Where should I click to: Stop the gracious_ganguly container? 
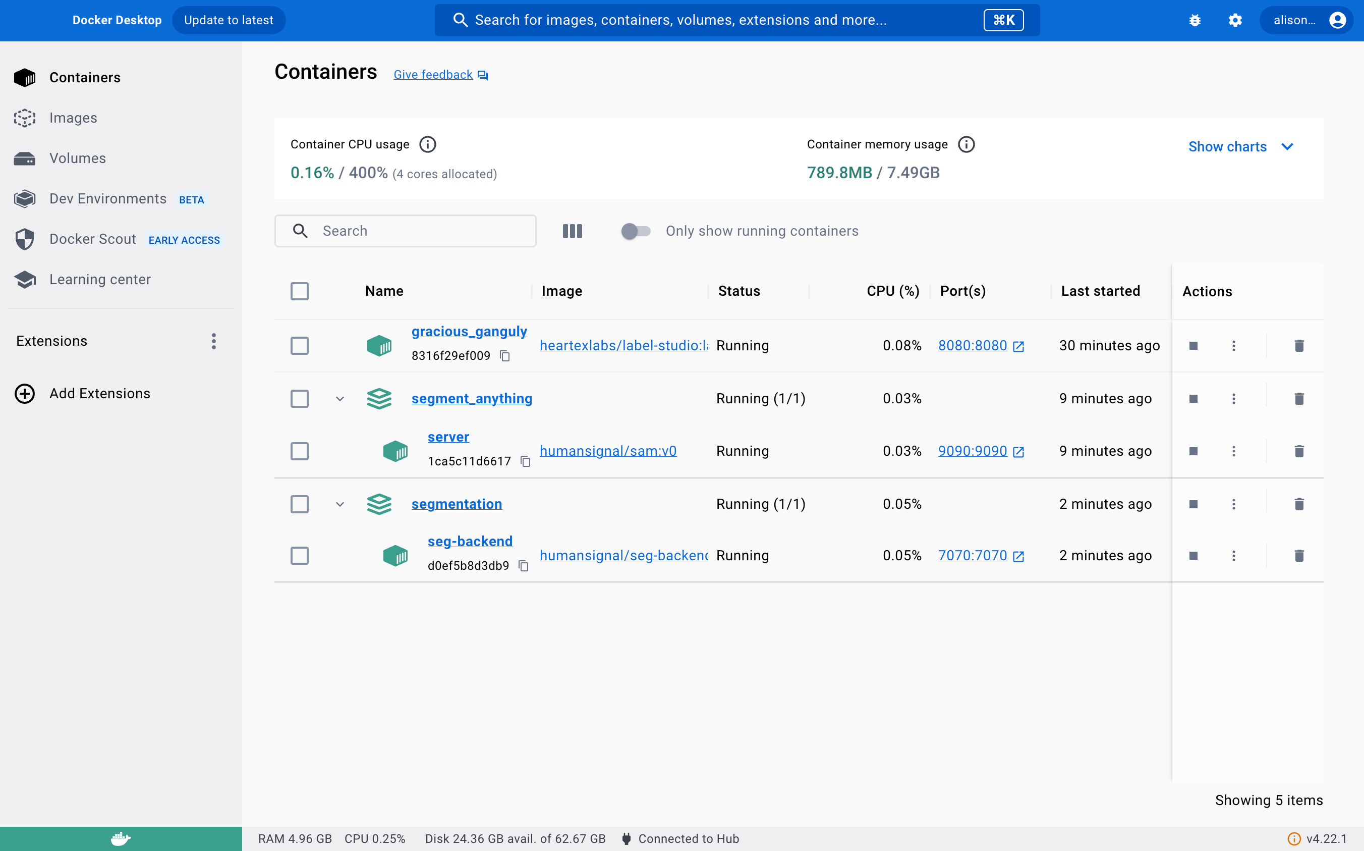tap(1193, 346)
